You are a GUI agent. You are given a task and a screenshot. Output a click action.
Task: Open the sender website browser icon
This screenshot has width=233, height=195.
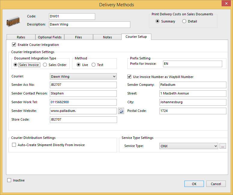tap(121, 111)
